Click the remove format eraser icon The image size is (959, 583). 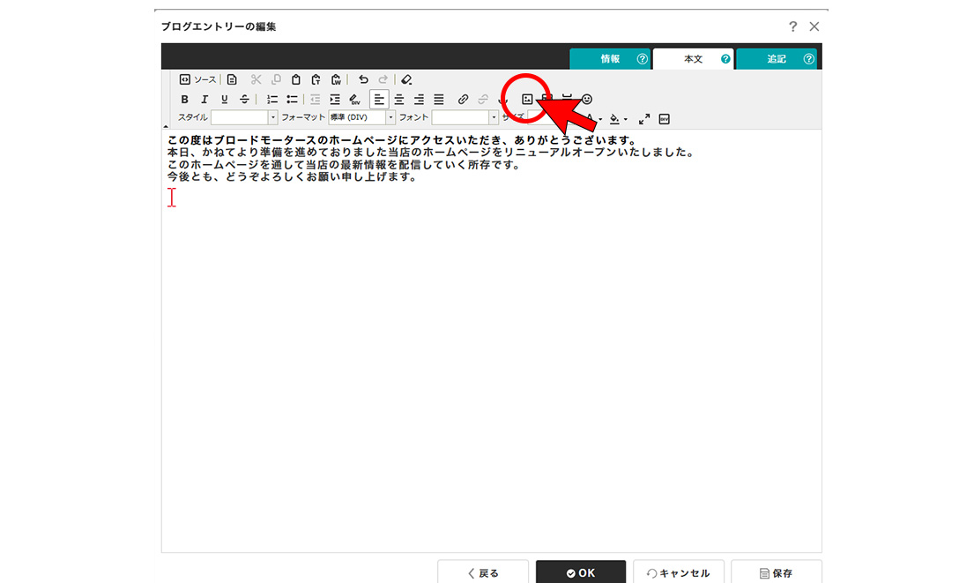pos(406,79)
